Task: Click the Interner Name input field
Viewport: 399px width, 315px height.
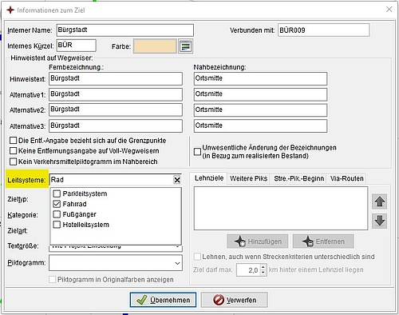Action: click(125, 30)
